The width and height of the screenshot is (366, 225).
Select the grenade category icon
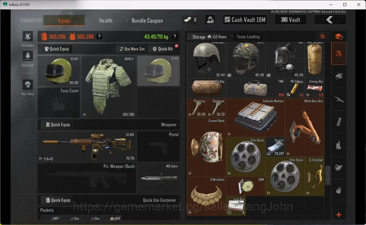coord(339,190)
